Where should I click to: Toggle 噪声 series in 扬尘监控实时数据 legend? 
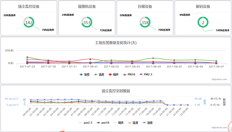(119, 123)
